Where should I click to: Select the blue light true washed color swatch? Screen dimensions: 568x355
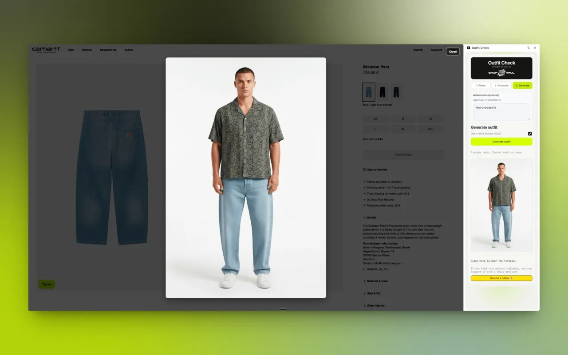coord(369,92)
